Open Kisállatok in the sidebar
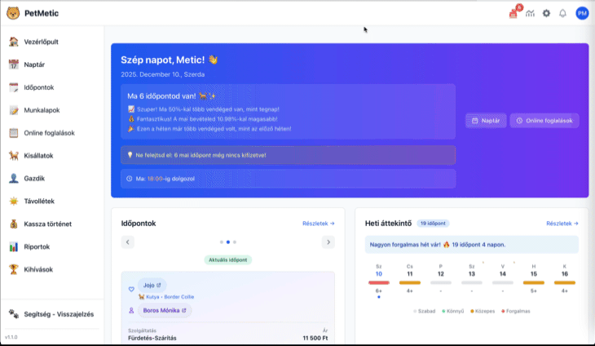Viewport: 595px width, 346px height. tap(41, 155)
